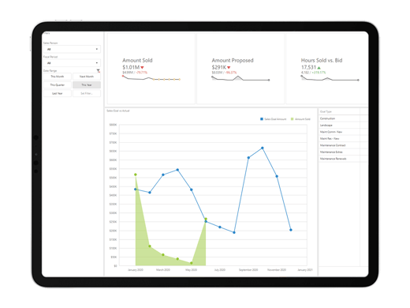Select the This Year date range

tap(87, 85)
